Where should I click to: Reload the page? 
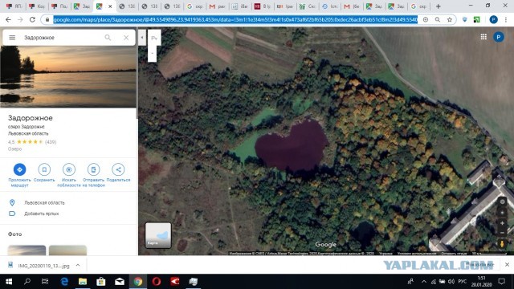(32, 19)
